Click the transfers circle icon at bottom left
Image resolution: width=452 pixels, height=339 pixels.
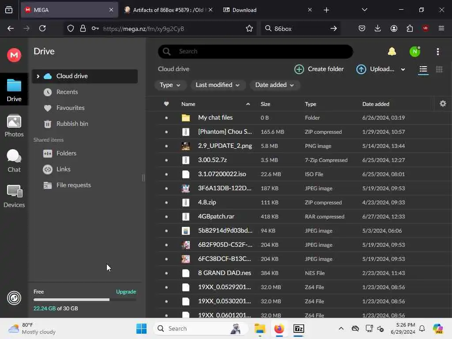pos(14,298)
